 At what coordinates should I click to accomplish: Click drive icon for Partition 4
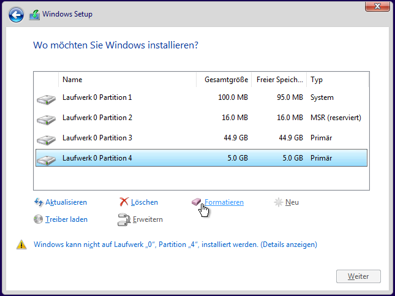pos(46,160)
